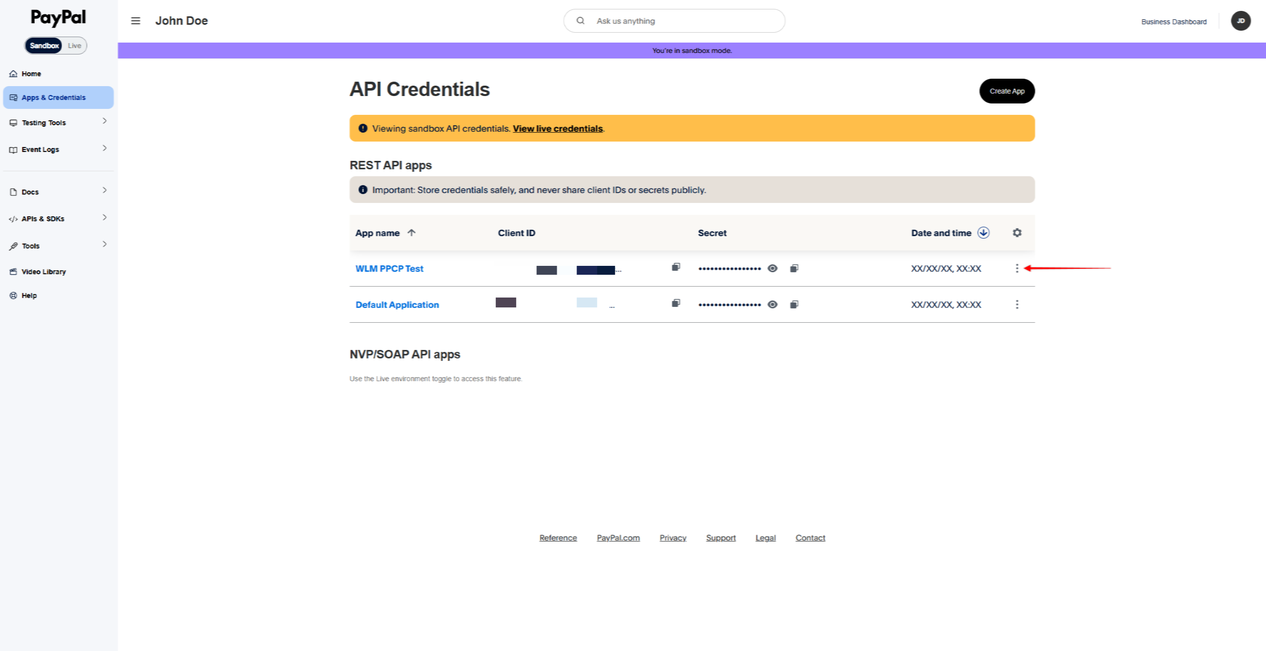
Task: Click the John Doe account name
Action: pyautogui.click(x=181, y=21)
